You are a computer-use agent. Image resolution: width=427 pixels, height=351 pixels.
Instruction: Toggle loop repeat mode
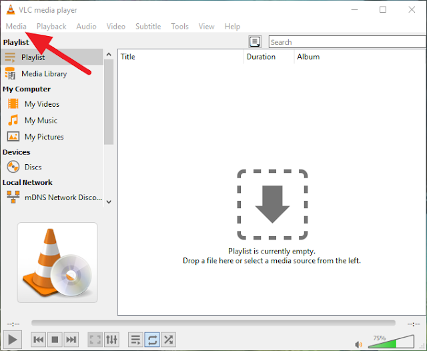152,340
